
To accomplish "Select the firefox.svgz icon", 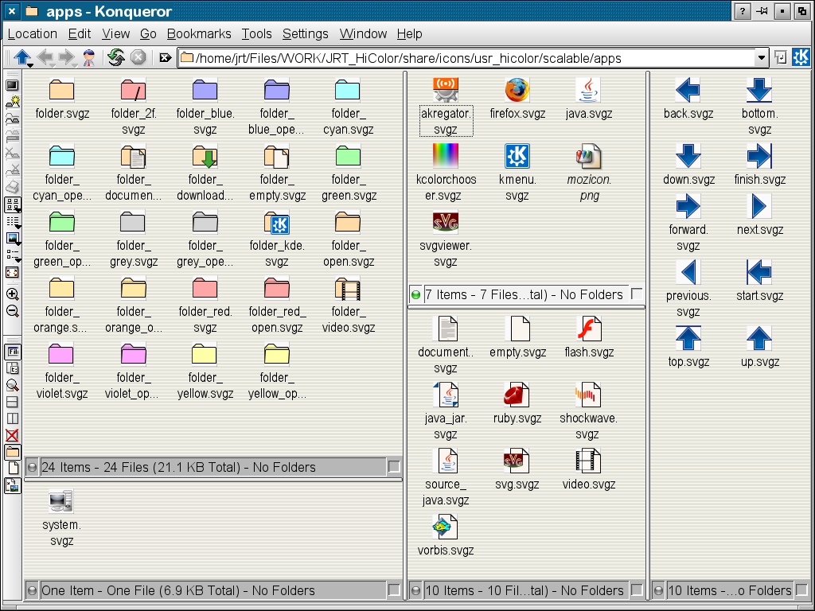I will point(517,90).
